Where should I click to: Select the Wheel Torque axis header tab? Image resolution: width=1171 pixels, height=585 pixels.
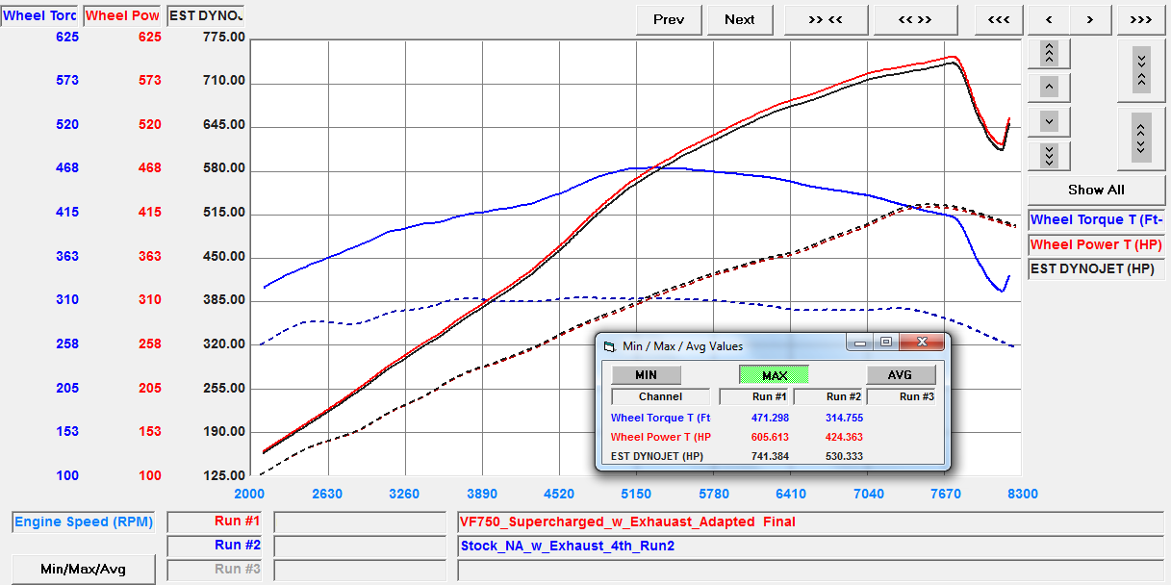pyautogui.click(x=39, y=15)
